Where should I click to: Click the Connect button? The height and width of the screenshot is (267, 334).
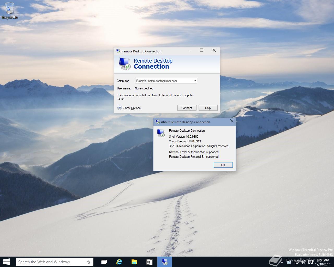pos(187,108)
